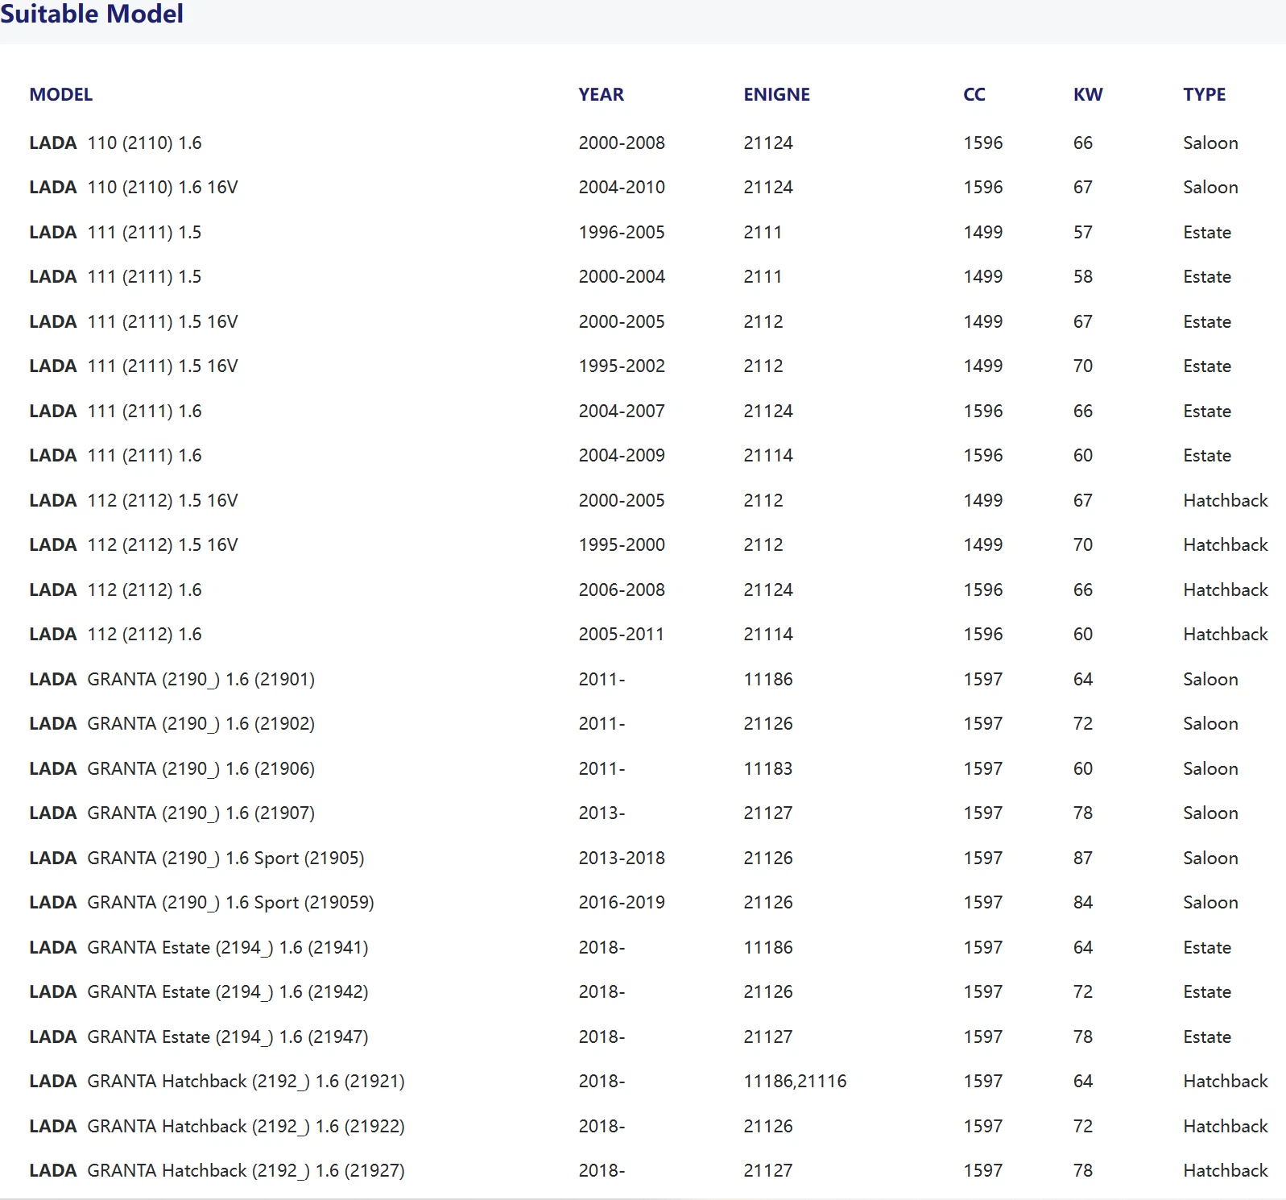The height and width of the screenshot is (1200, 1286).
Task: Click the MODEL column header
Action: [60, 94]
